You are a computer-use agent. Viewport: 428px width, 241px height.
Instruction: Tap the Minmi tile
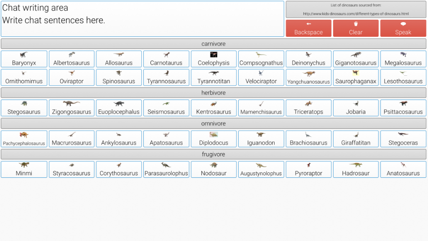pyautogui.click(x=24, y=169)
